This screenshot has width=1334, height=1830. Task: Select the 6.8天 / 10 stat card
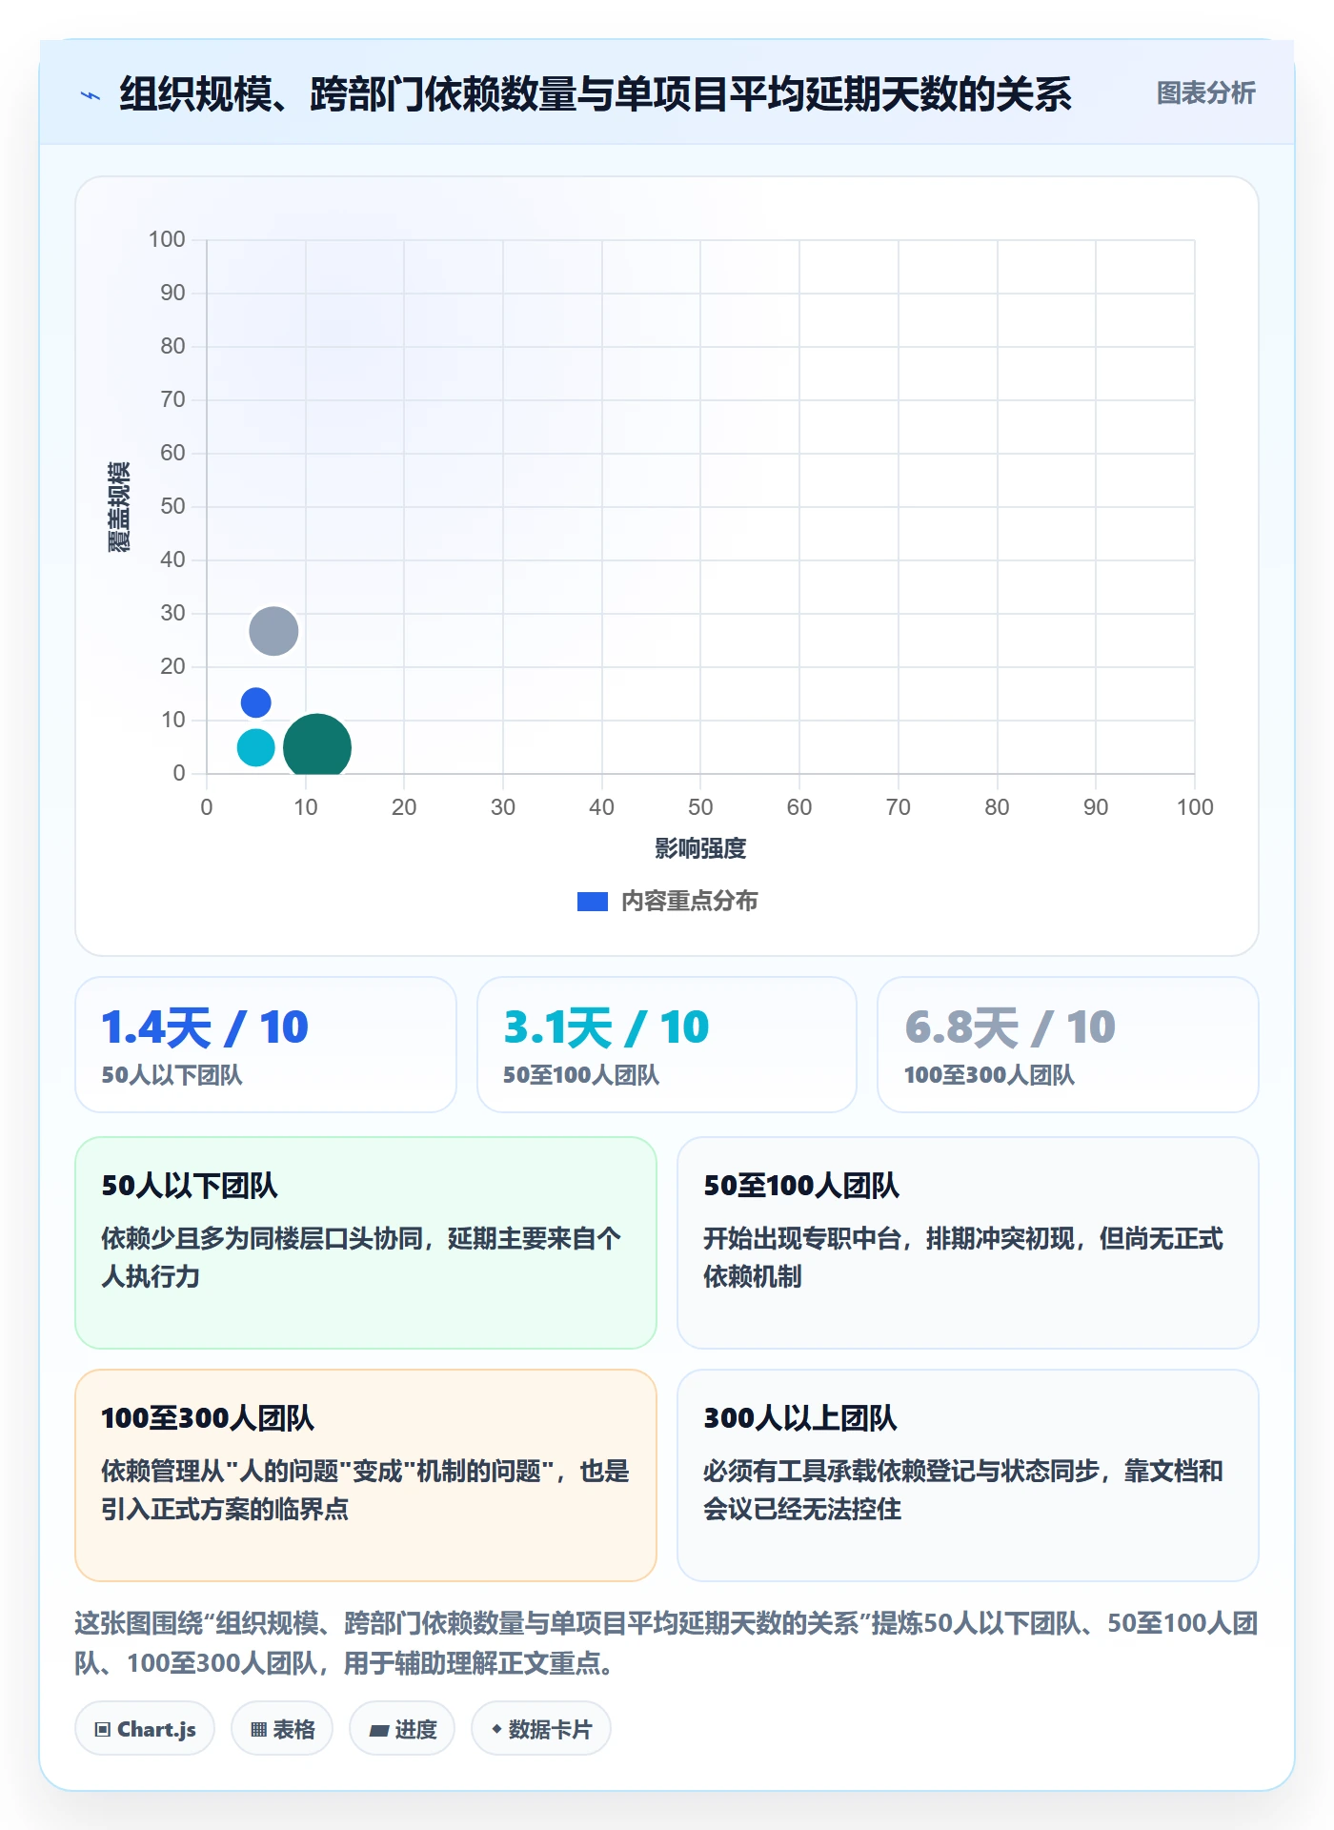point(1068,1045)
